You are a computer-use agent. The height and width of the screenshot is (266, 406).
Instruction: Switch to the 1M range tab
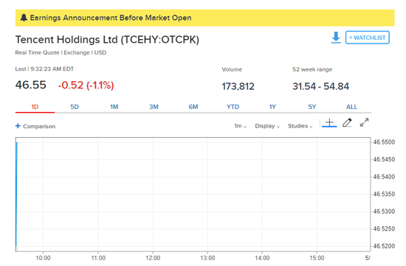tap(114, 107)
